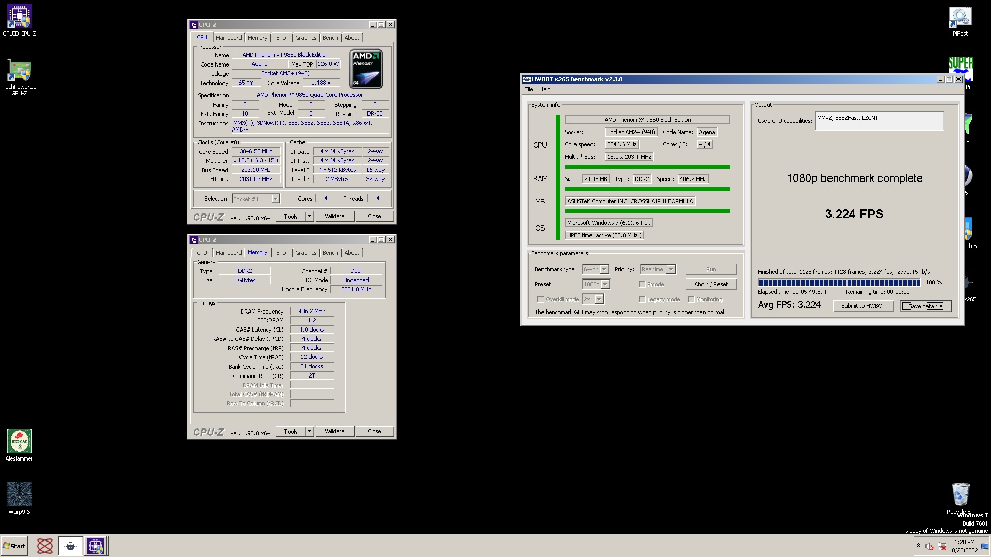Viewport: 991px width, 557px height.
Task: Click the Multiplier x 15.0 field
Action: tap(256, 160)
